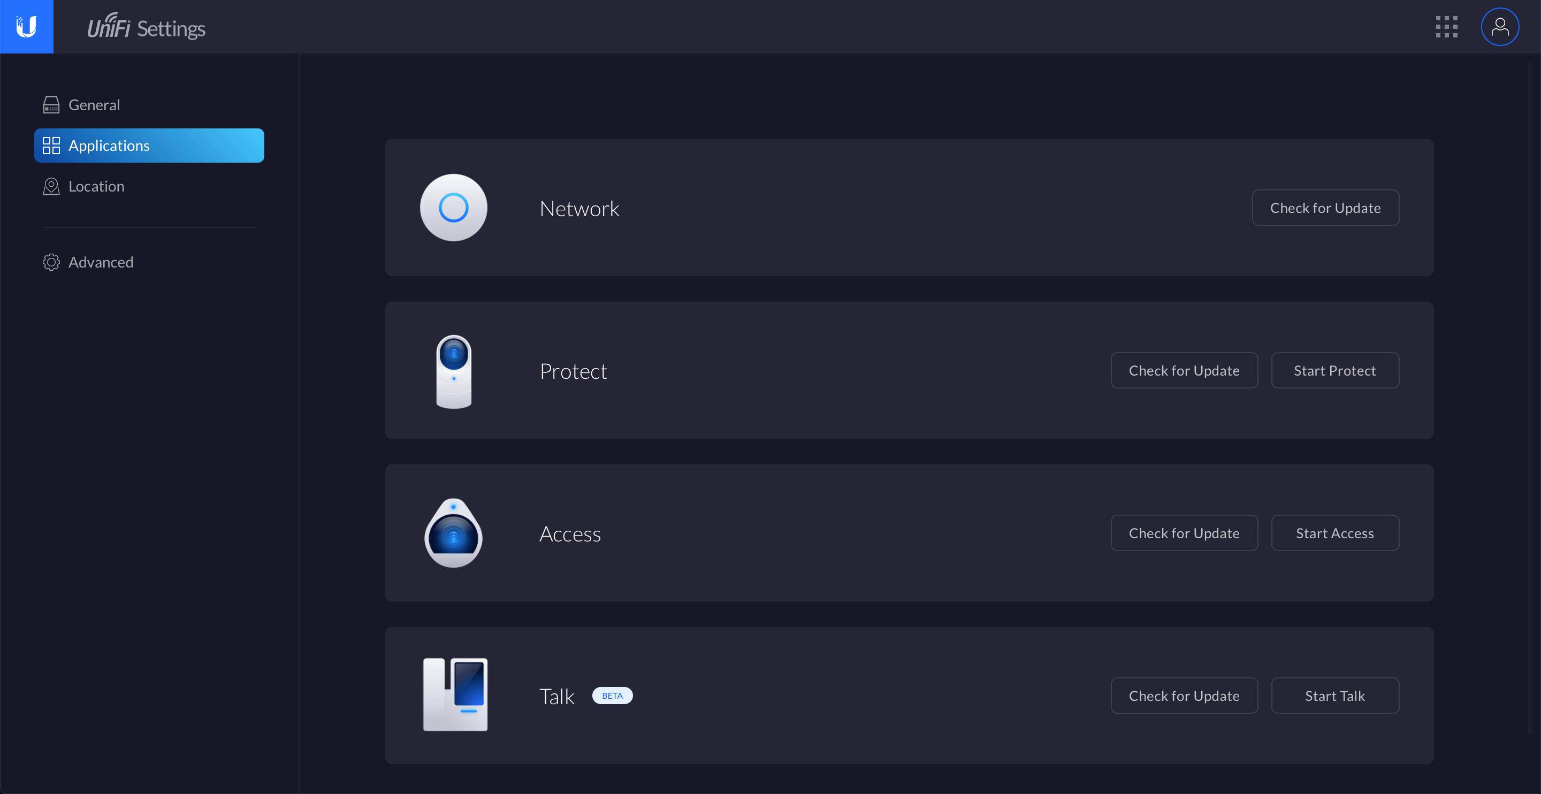Open the applications grid in the top bar
This screenshot has height=794, width=1541.
[x=1446, y=26]
